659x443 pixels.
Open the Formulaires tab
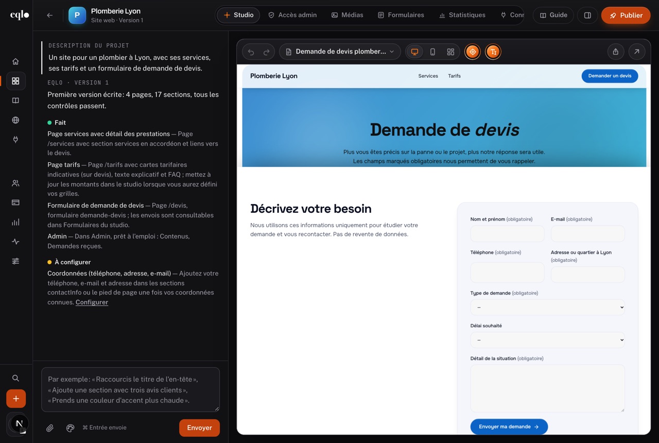(401, 15)
